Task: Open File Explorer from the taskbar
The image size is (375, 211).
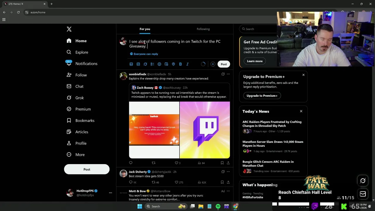Action: point(201,206)
